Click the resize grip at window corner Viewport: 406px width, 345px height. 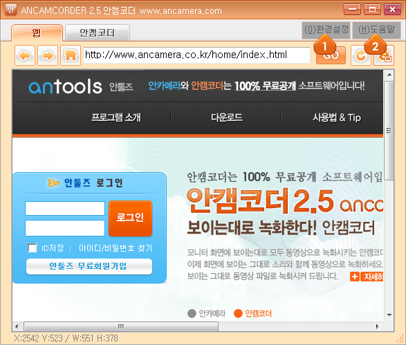400,339
